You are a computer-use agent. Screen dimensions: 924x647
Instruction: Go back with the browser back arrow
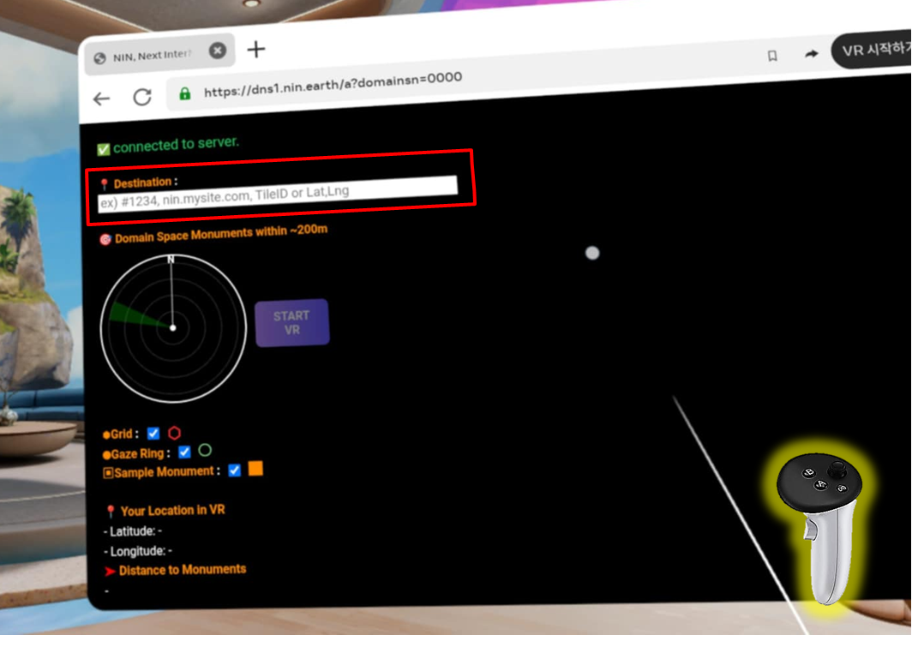click(x=102, y=99)
